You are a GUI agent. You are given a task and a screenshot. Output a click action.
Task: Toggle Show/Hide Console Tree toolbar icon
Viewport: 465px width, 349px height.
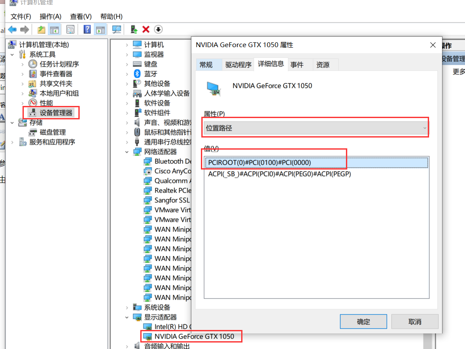[55, 29]
